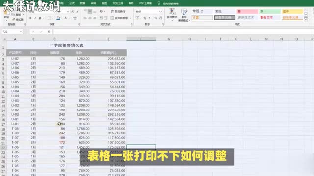Expand the Name Box dropdown arrow

(21, 32)
